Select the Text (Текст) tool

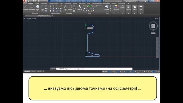click(x=65, y=8)
